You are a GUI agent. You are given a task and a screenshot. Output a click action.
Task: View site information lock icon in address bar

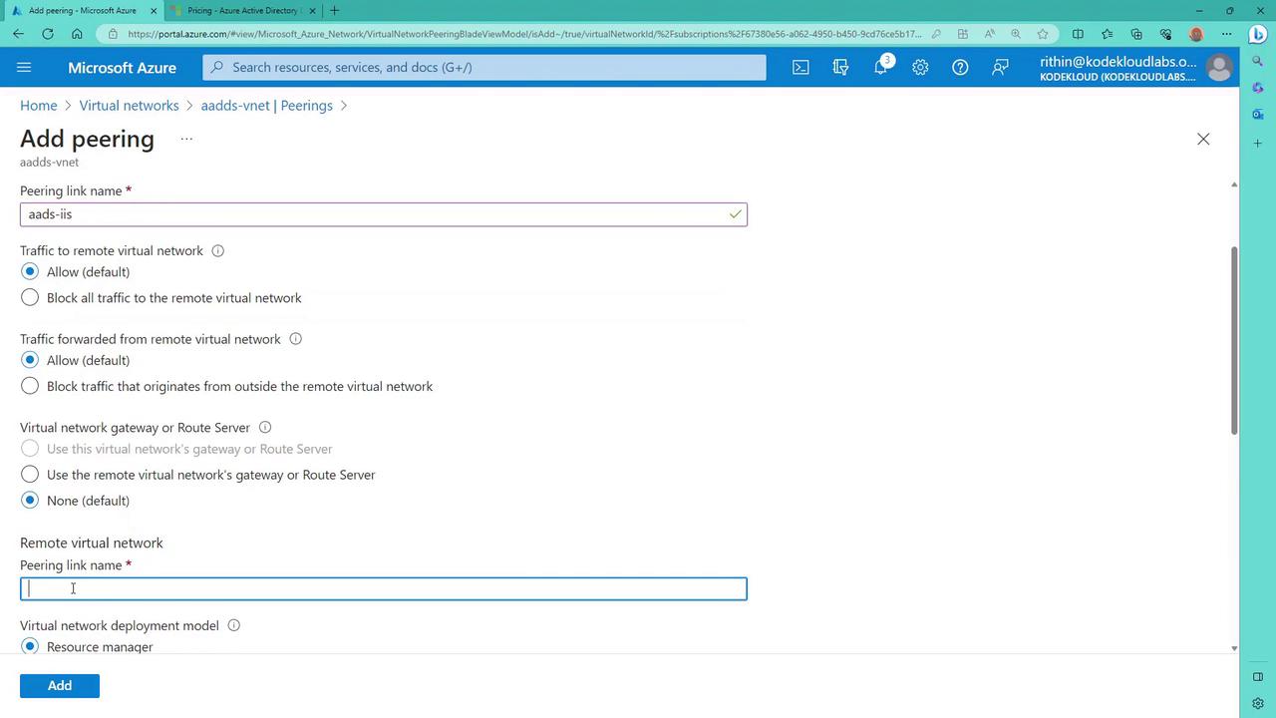click(114, 34)
